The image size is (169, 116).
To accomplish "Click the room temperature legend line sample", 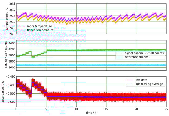I will tap(22, 26).
